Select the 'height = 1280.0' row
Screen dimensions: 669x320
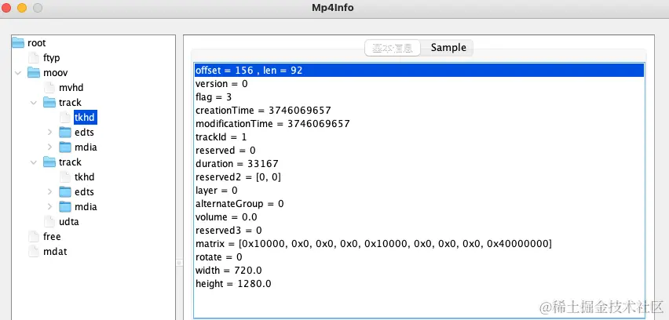(419, 283)
